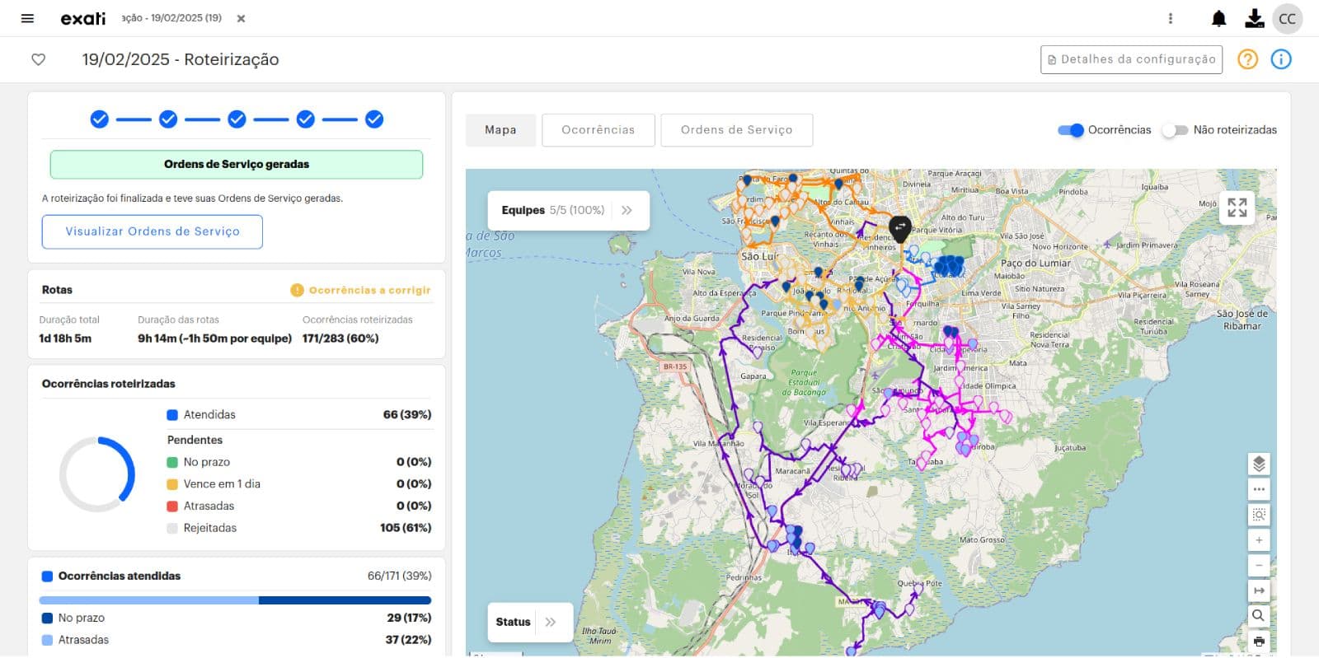Viewport: 1319px width, 658px height.
Task: Zoom out on the map
Action: click(1259, 566)
